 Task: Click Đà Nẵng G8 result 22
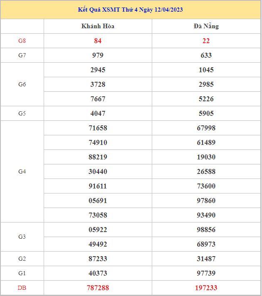point(206,41)
